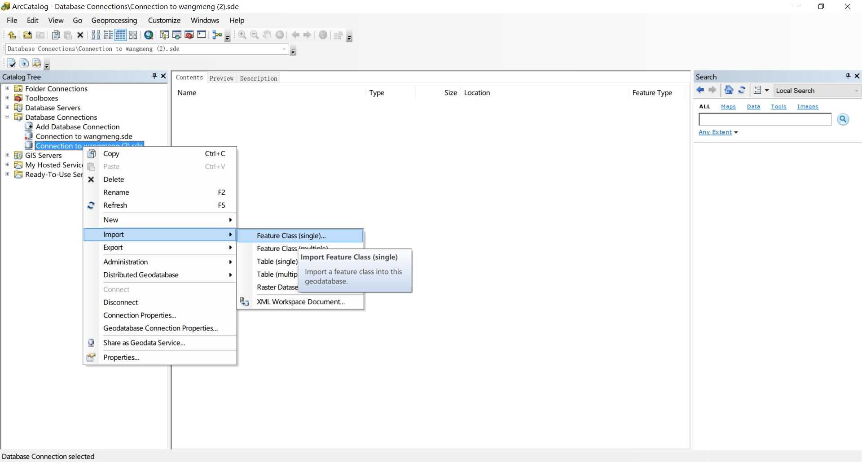This screenshot has height=462, width=862.
Task: Open the location path dropdown
Action: [x=284, y=49]
